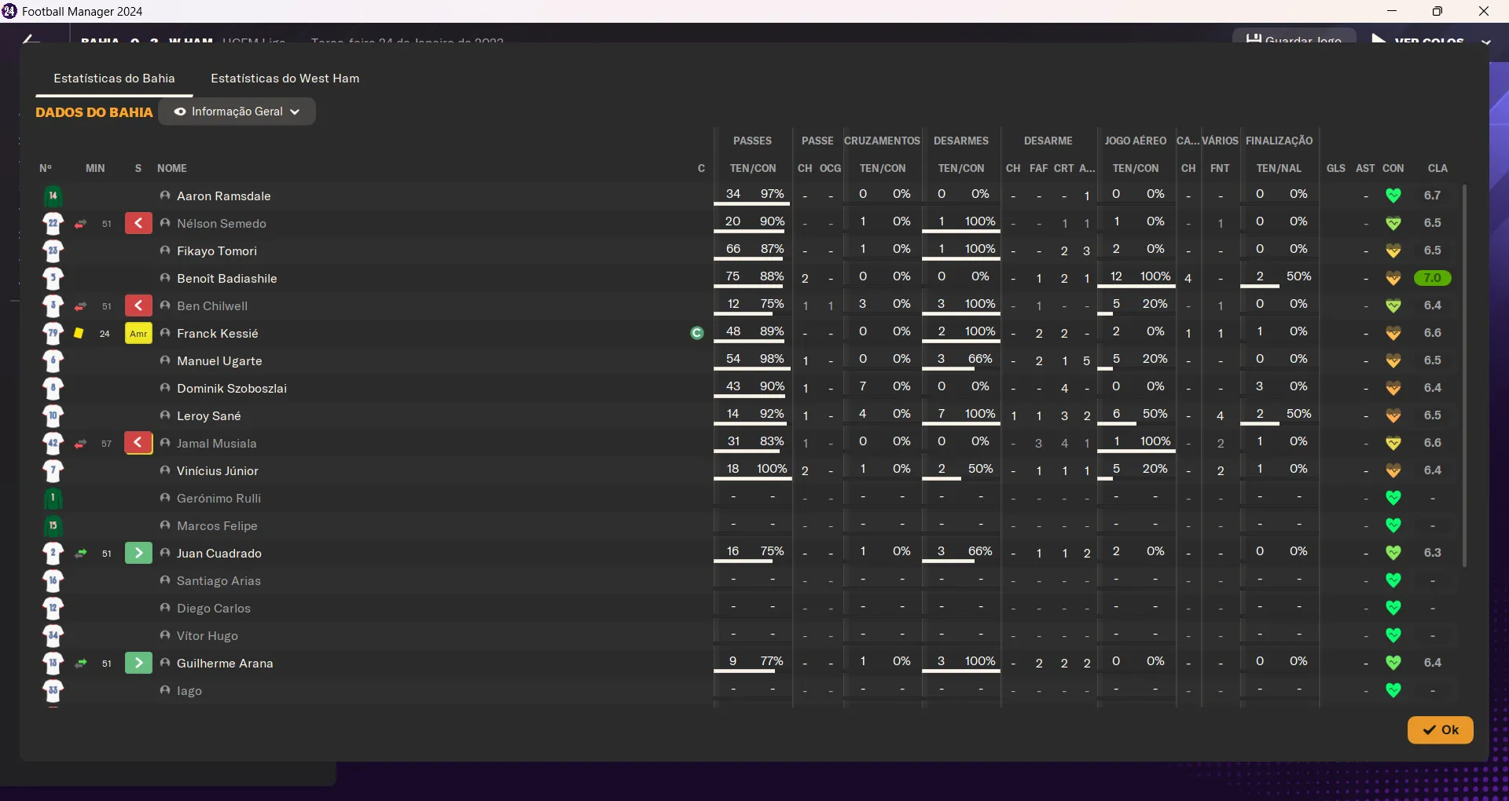Confirm with the Ok button

click(1440, 730)
